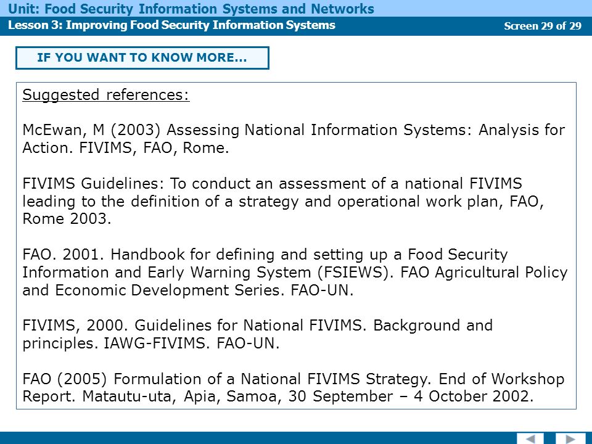Select the FAO. 2001. Handbook reference
The image size is (592, 444).
pos(295,272)
